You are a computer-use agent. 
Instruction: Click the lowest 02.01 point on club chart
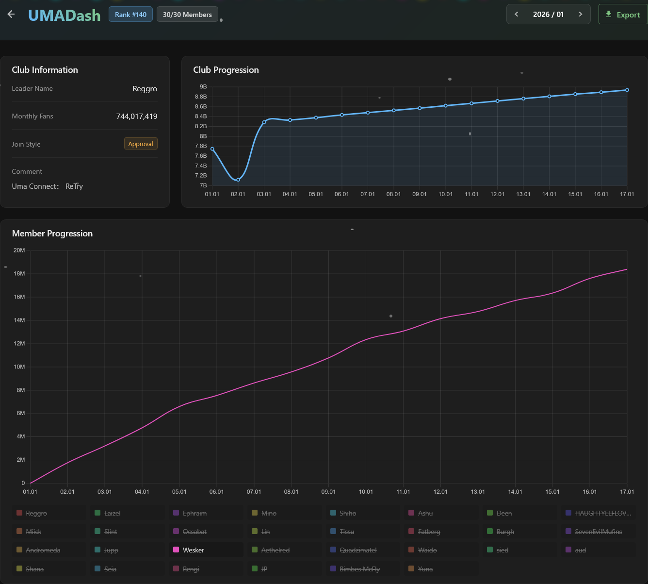point(238,180)
